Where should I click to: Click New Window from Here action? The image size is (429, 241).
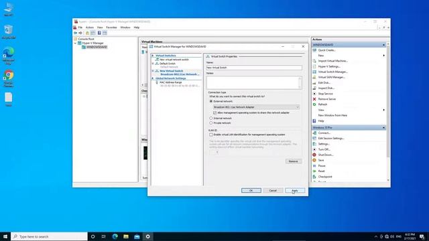click(x=332, y=115)
